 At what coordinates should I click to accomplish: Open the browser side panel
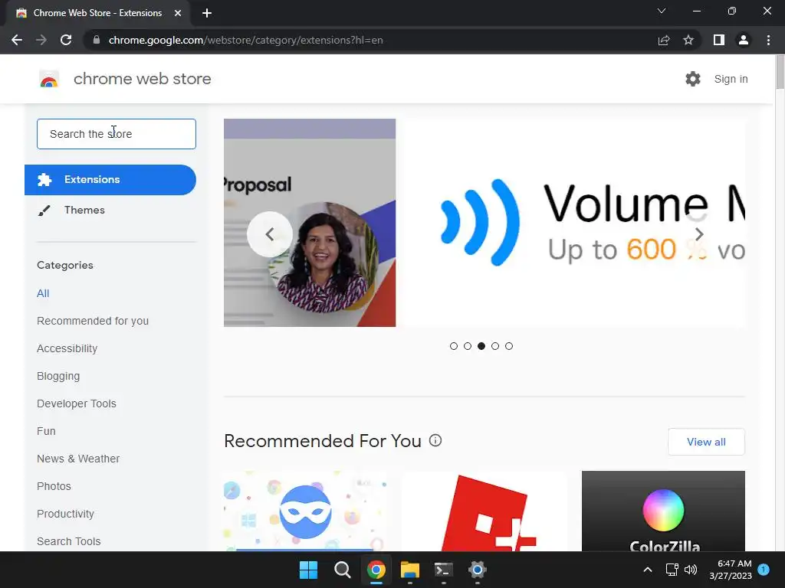pos(719,40)
